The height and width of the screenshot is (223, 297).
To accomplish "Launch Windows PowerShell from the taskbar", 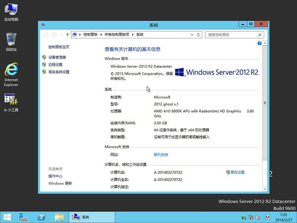I will point(42,217).
